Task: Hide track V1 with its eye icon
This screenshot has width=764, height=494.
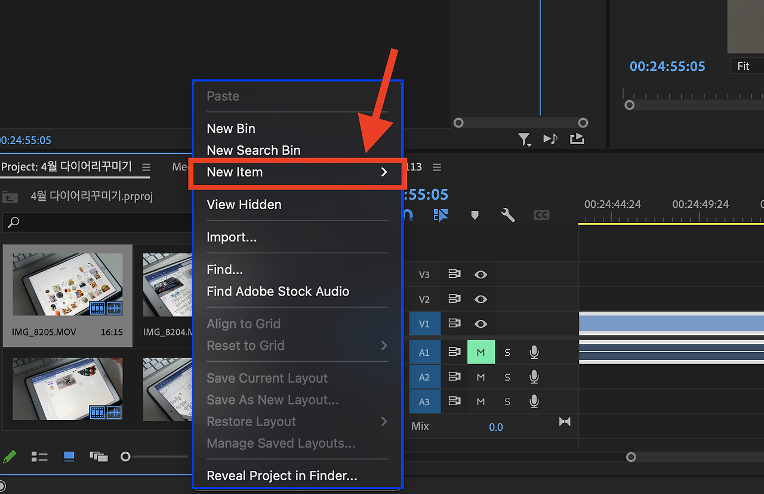Action: (x=480, y=324)
